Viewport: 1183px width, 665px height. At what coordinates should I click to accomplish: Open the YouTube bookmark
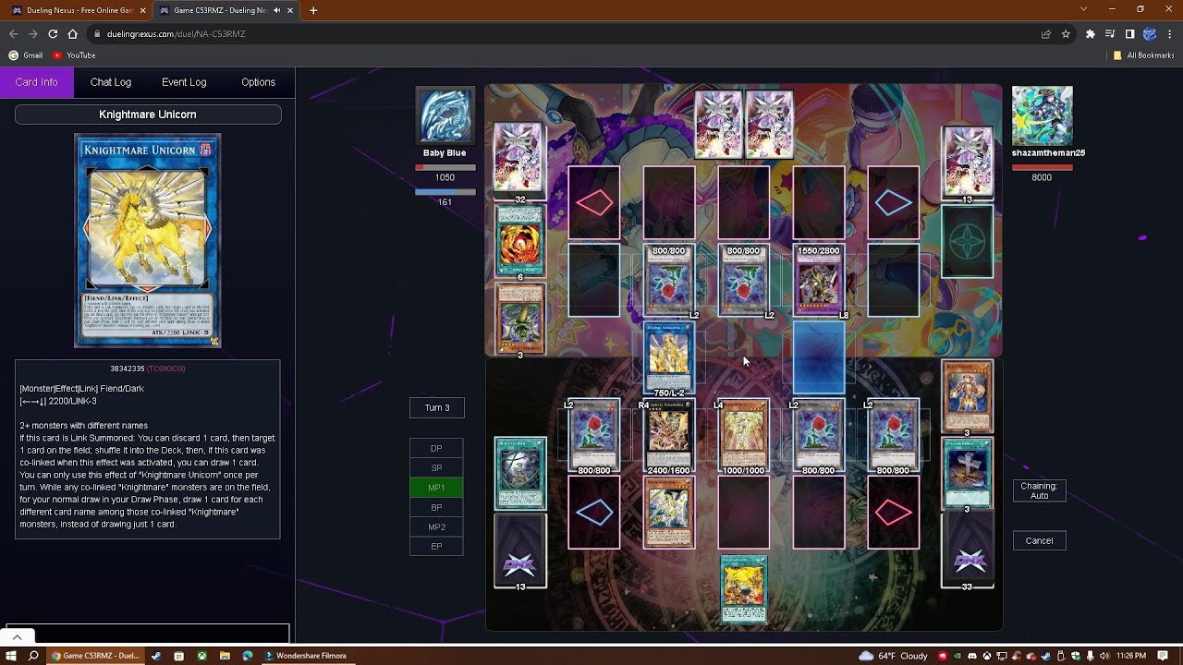click(74, 55)
